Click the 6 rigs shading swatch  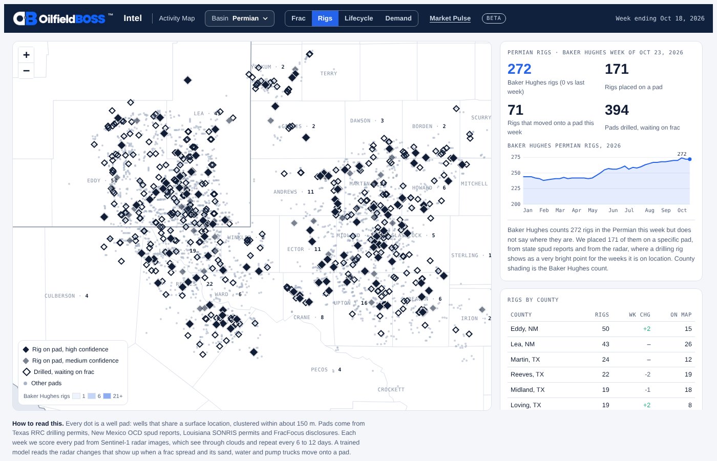92,396
